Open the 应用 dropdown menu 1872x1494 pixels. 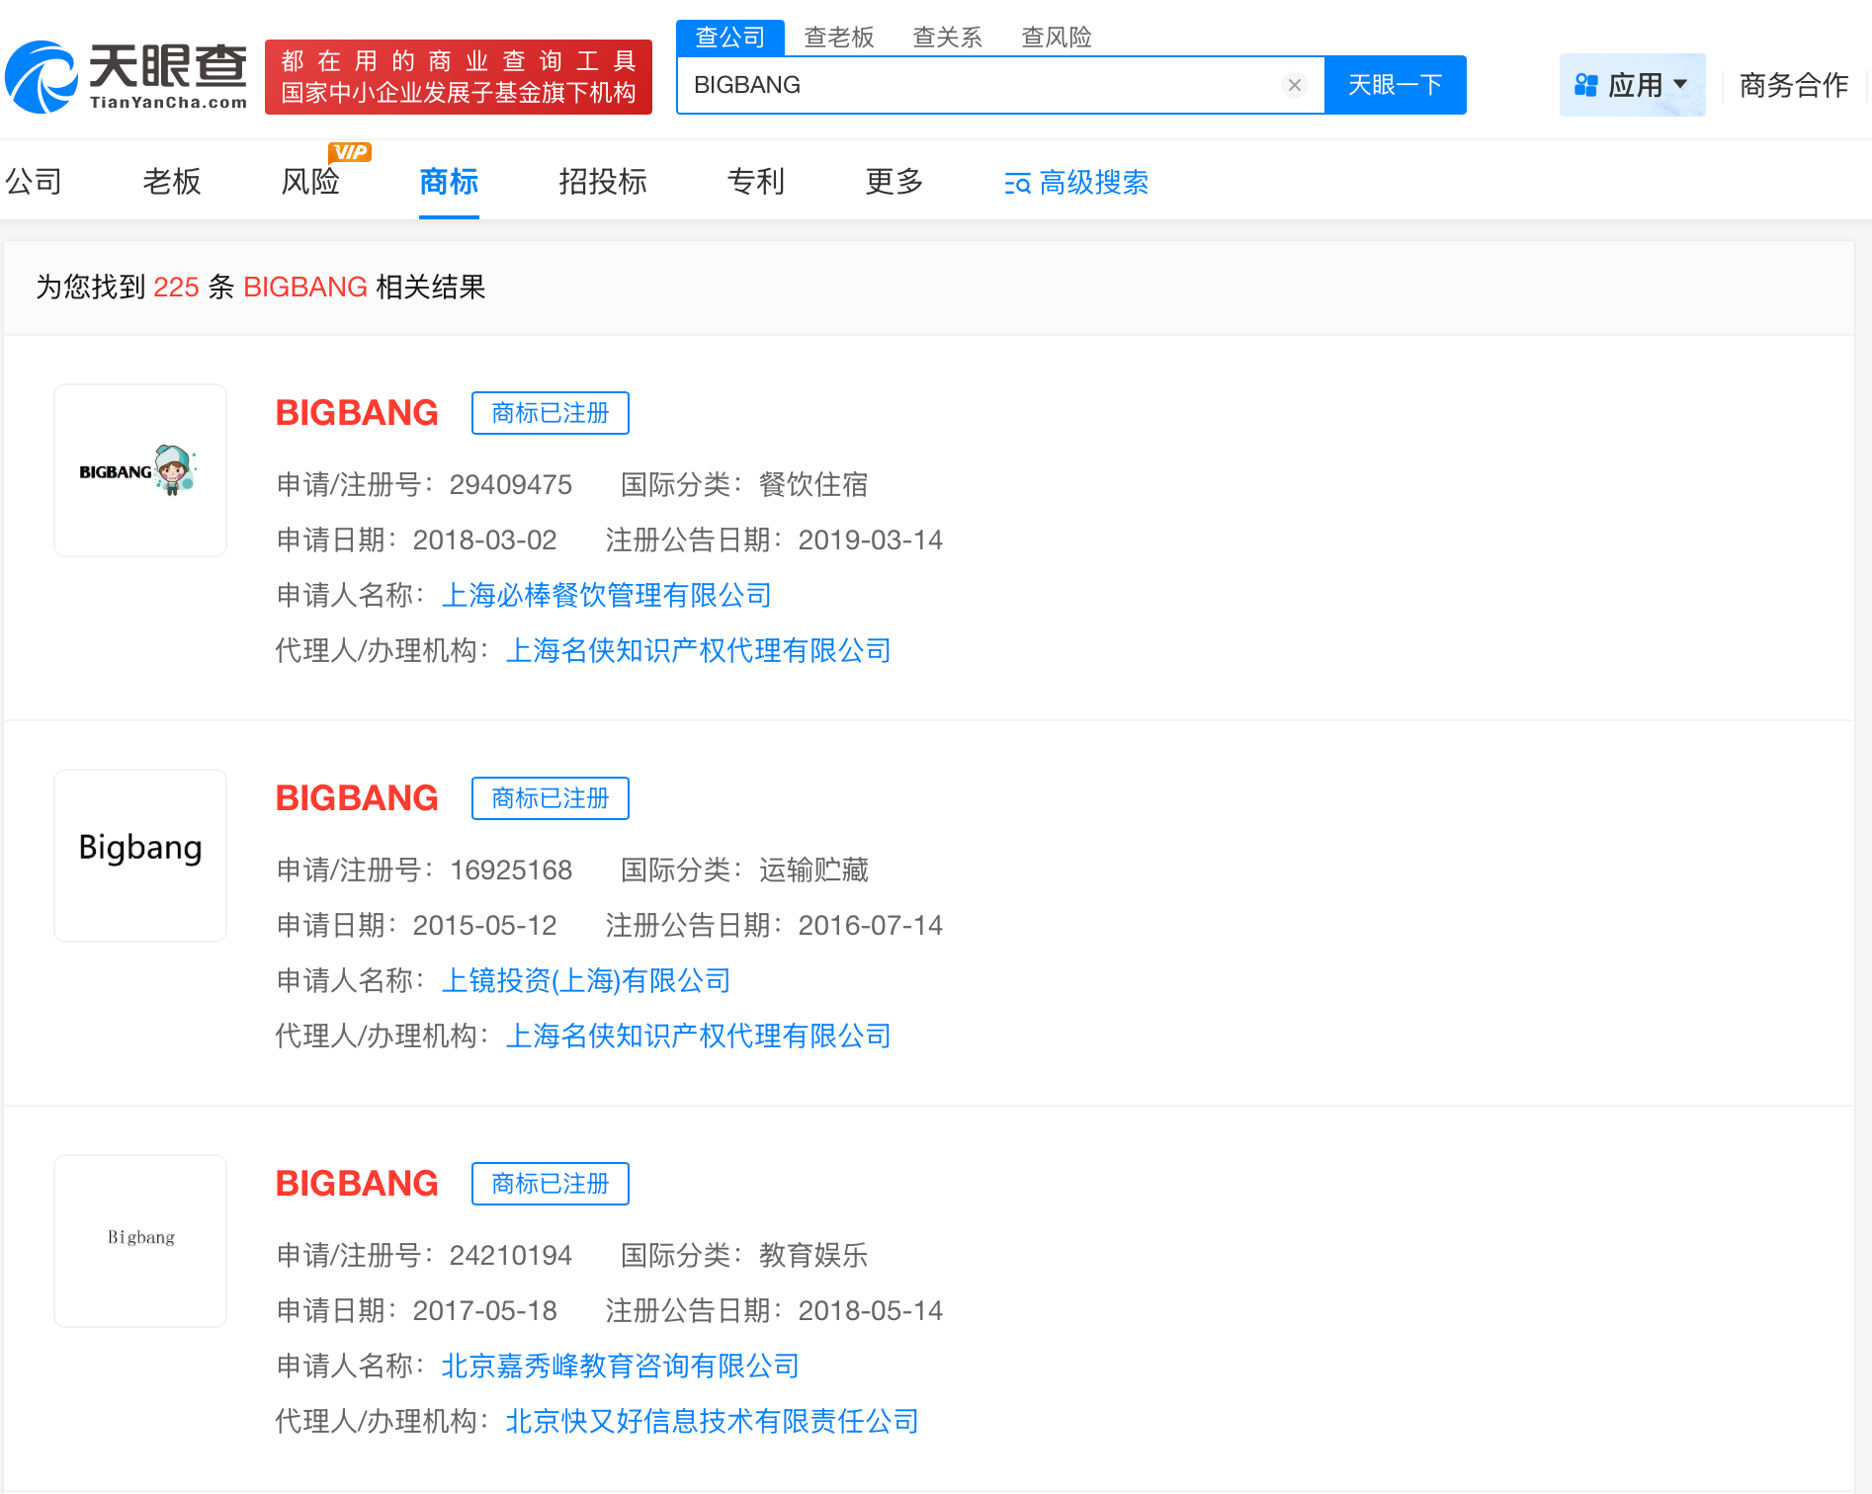pyautogui.click(x=1637, y=85)
